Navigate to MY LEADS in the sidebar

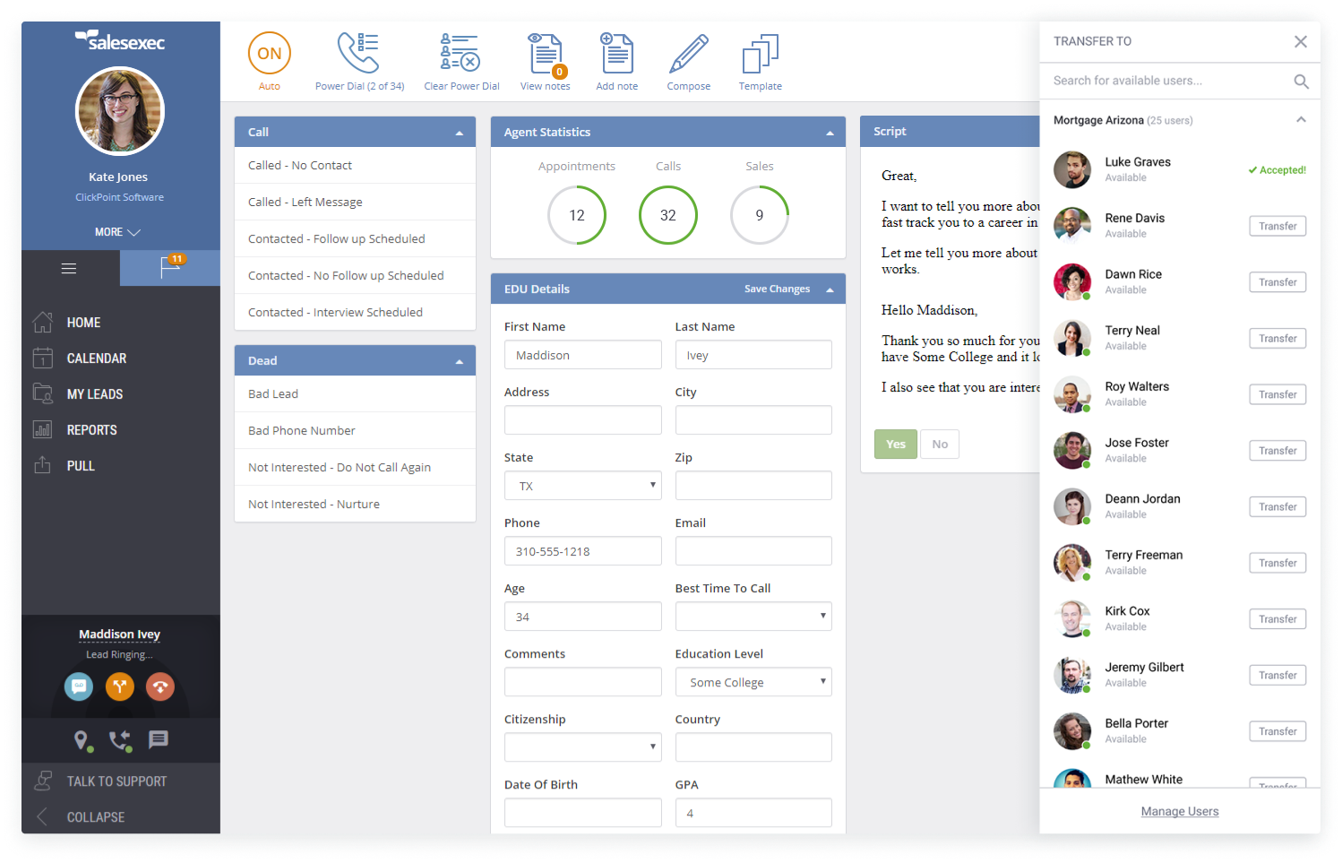coord(97,393)
